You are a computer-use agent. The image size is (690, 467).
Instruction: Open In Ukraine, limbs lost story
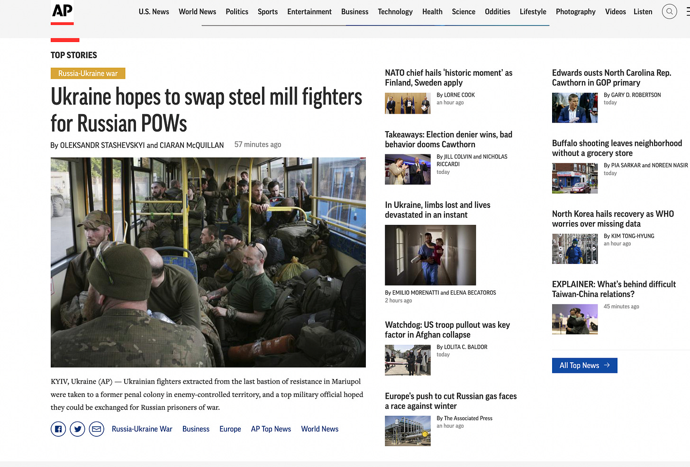point(437,210)
